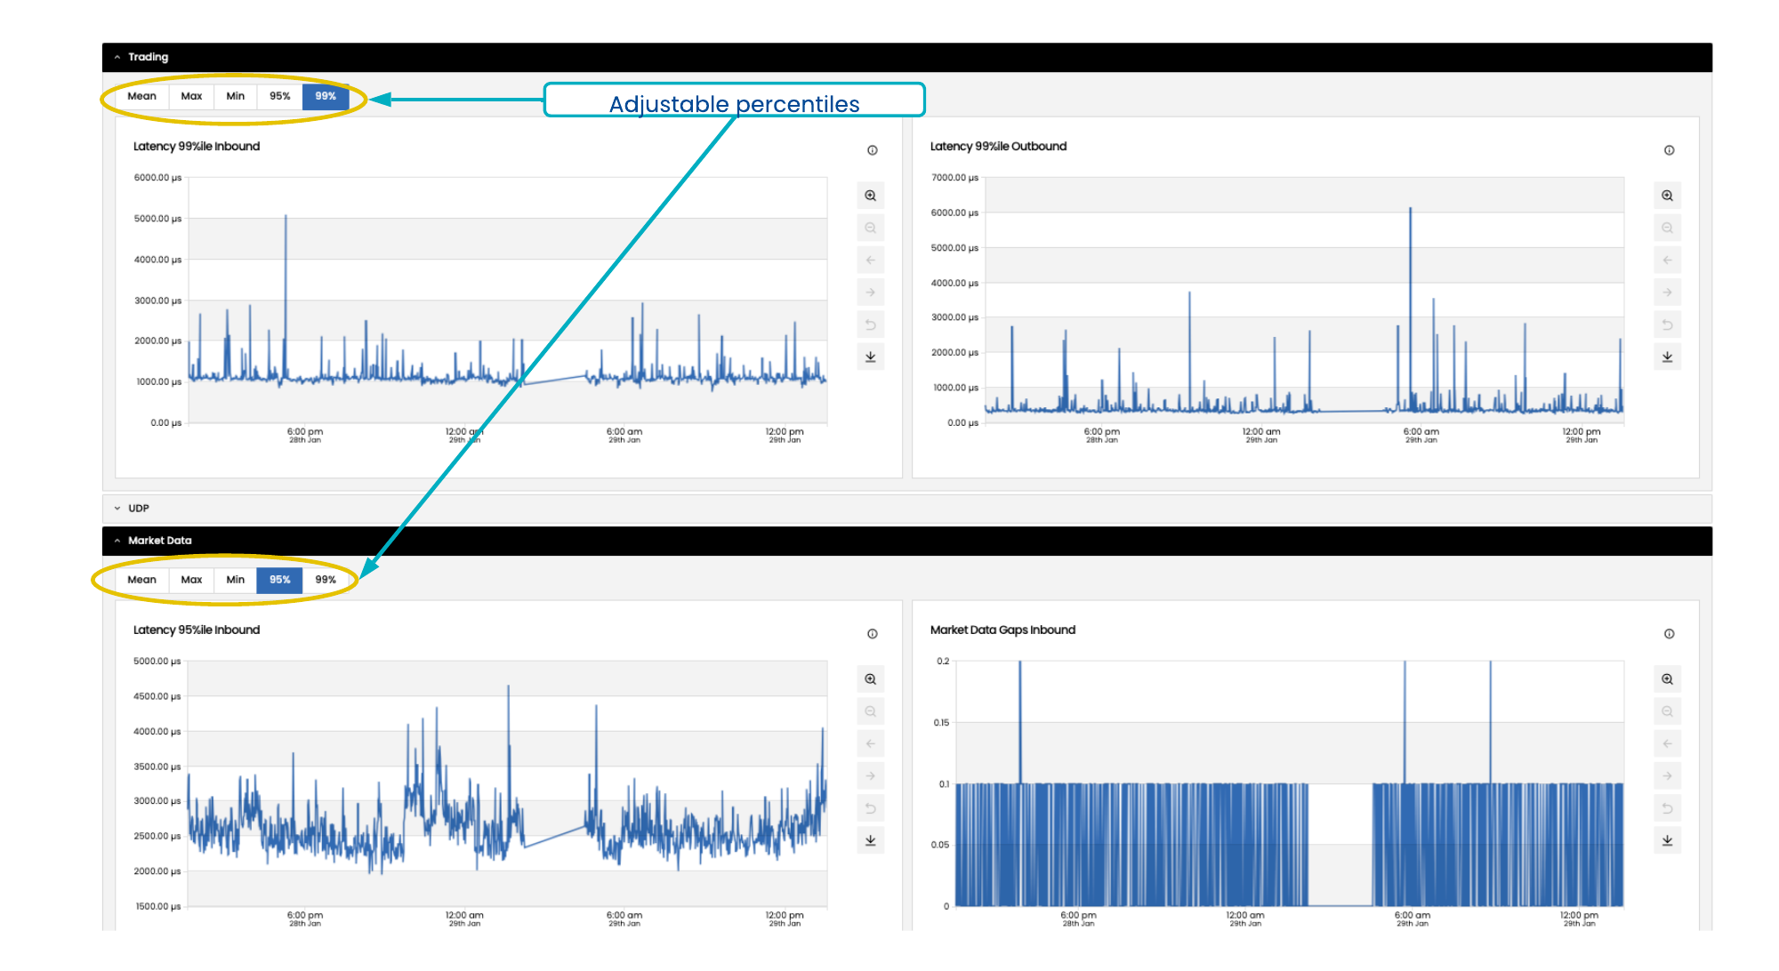
Task: Switch Trading section to 95% percentile
Action: click(x=280, y=96)
